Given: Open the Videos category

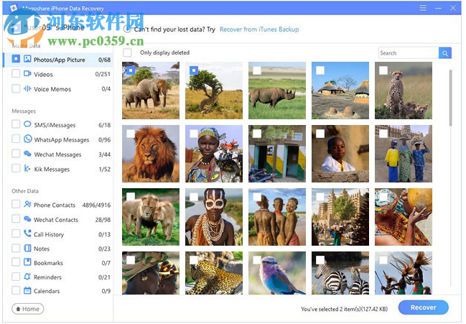Looking at the screenshot, I should coord(59,74).
